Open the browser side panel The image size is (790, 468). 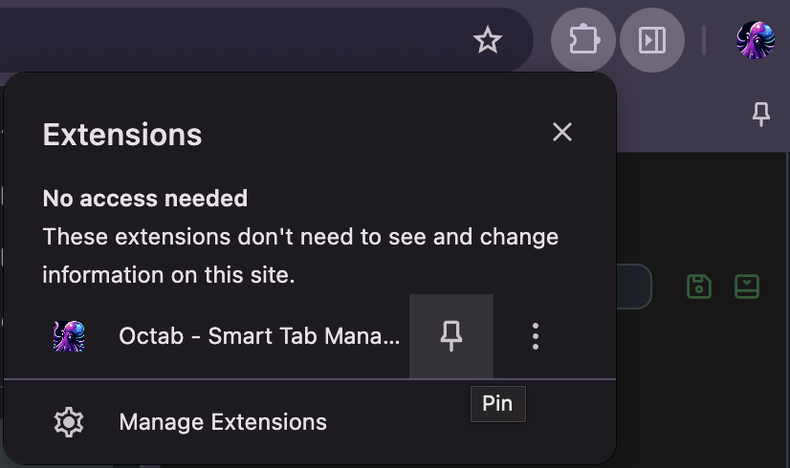[x=652, y=40]
